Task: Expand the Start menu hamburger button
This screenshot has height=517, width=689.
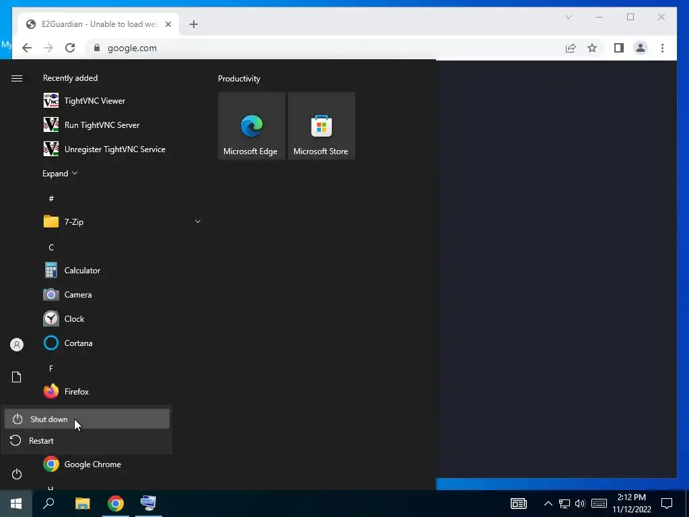Action: click(x=17, y=78)
